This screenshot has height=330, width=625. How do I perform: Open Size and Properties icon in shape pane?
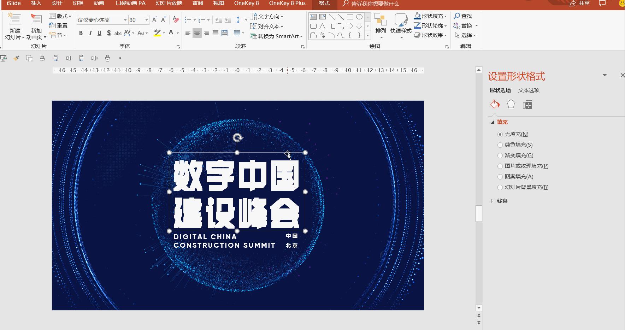point(527,104)
